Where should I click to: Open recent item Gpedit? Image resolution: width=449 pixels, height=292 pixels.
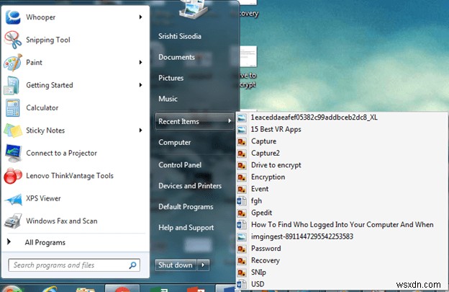[261, 213]
